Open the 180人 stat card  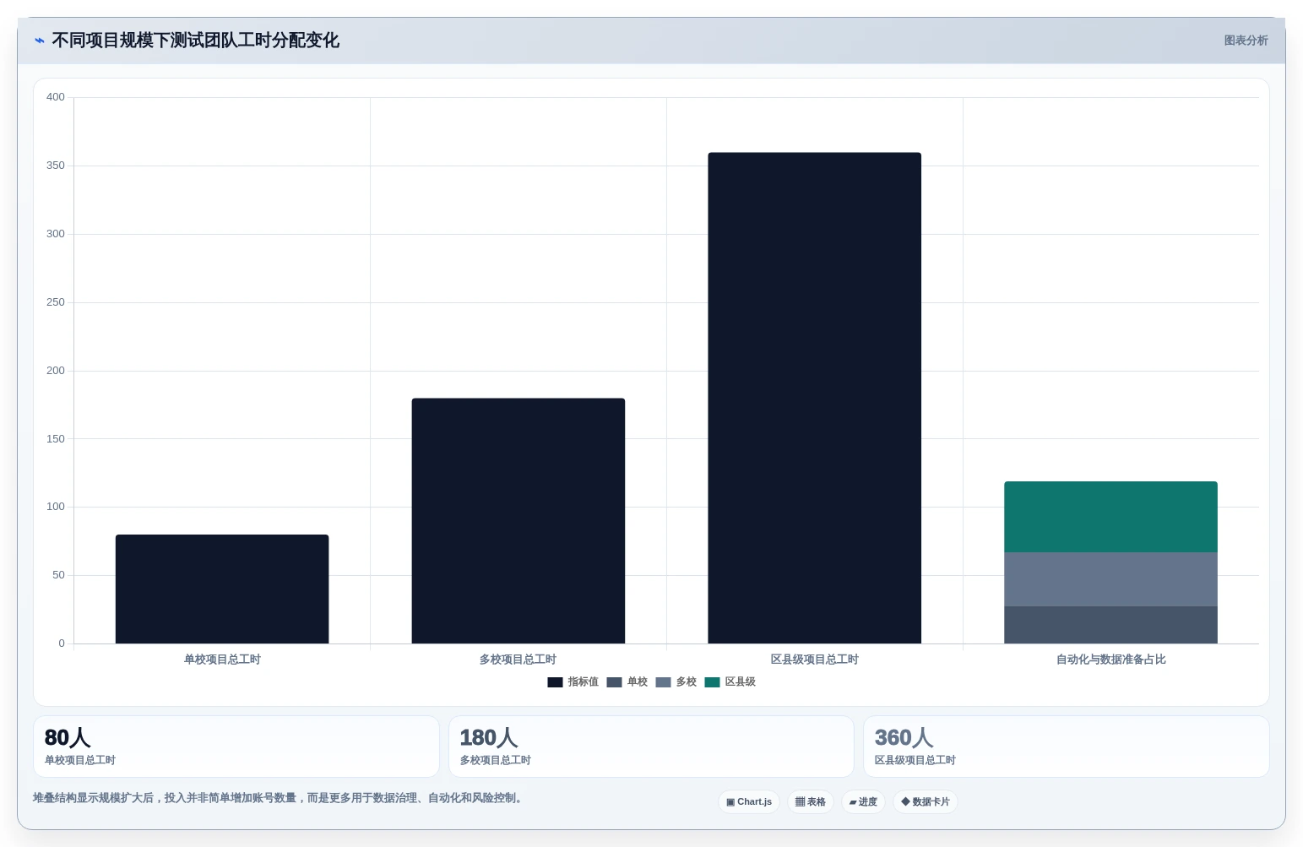[651, 747]
